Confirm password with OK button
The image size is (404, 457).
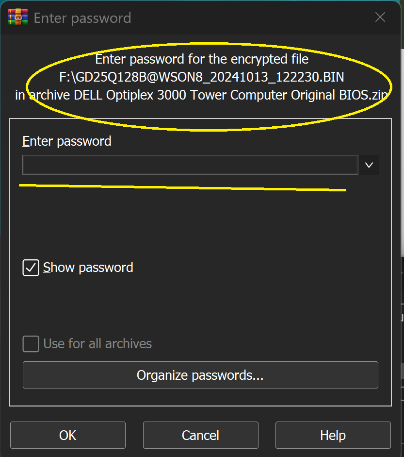point(67,435)
